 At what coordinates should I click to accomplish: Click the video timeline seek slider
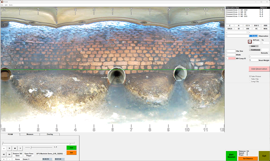39,143
